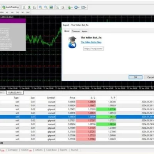Open the periods clock dropdown
The height and width of the screenshot is (154, 154).
click(x=77, y=7)
